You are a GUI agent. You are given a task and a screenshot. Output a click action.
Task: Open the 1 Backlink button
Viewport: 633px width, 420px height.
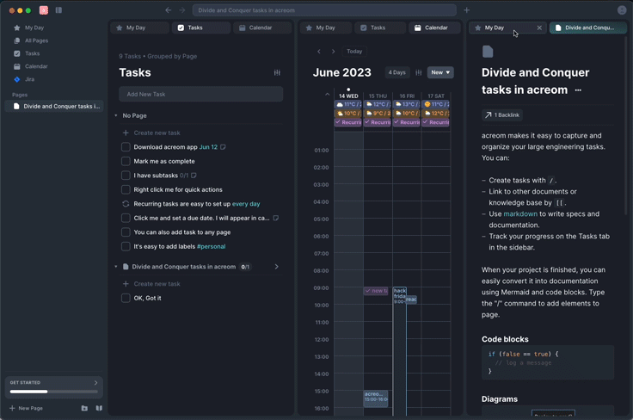coord(502,115)
